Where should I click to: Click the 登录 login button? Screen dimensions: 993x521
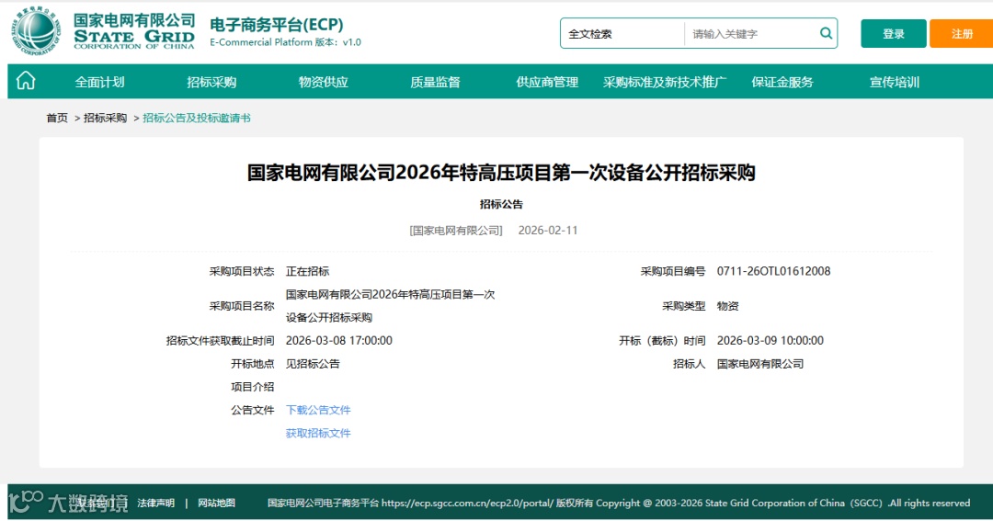894,34
